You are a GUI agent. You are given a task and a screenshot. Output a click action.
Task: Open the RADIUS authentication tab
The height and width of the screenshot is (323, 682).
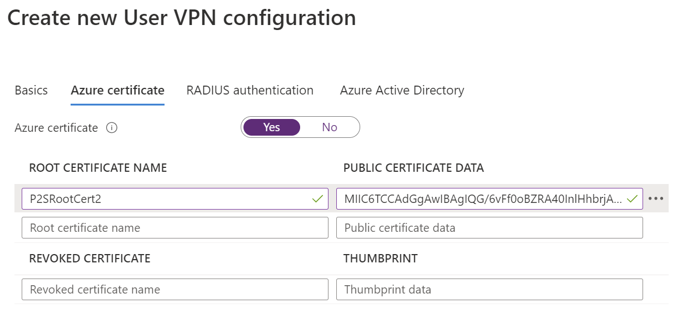250,90
